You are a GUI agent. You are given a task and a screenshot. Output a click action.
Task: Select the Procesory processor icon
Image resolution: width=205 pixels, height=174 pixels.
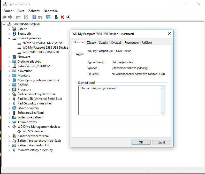click(14, 89)
